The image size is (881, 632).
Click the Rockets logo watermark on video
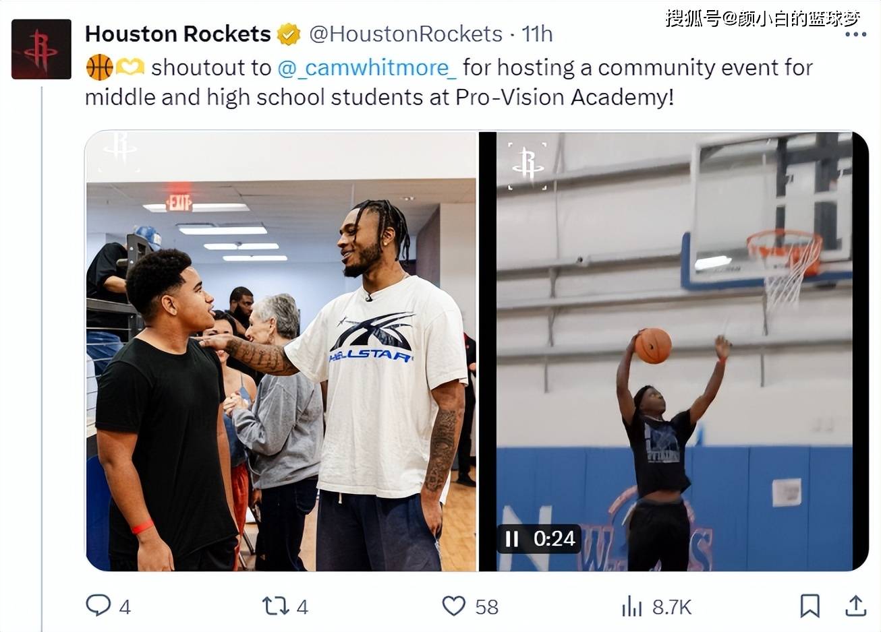point(528,165)
